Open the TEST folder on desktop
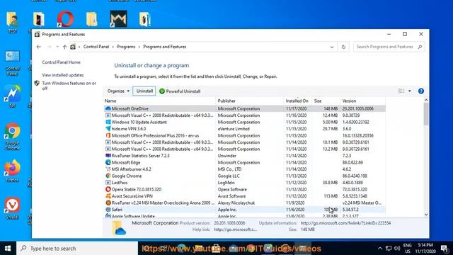Screen dimensions: 453x255 tap(12, 22)
